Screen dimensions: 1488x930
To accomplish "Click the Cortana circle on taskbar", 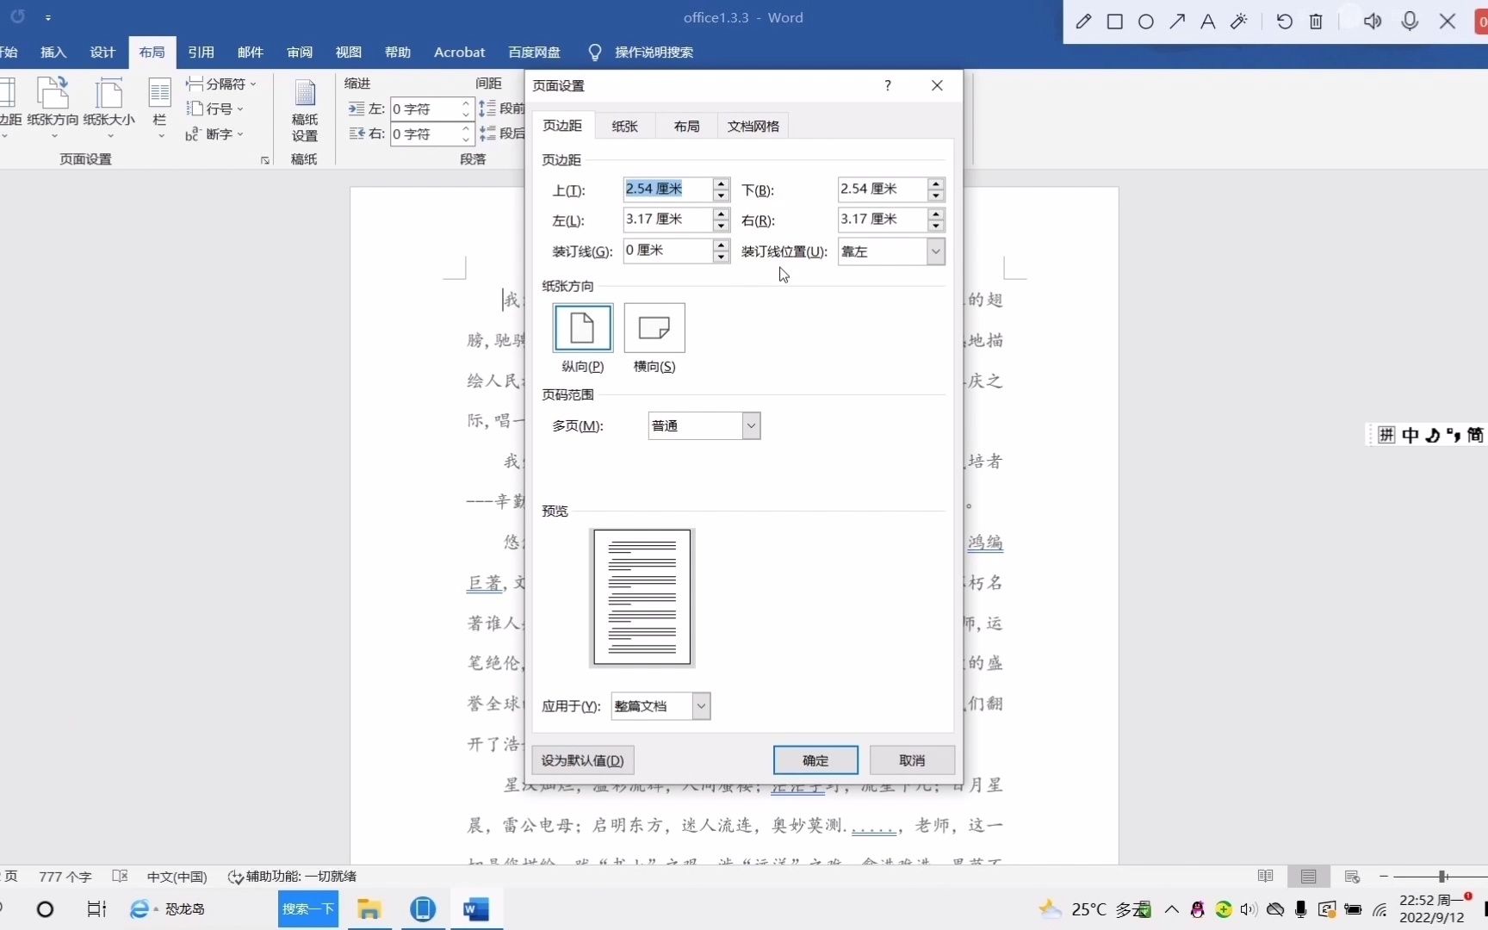I will pyautogui.click(x=46, y=909).
